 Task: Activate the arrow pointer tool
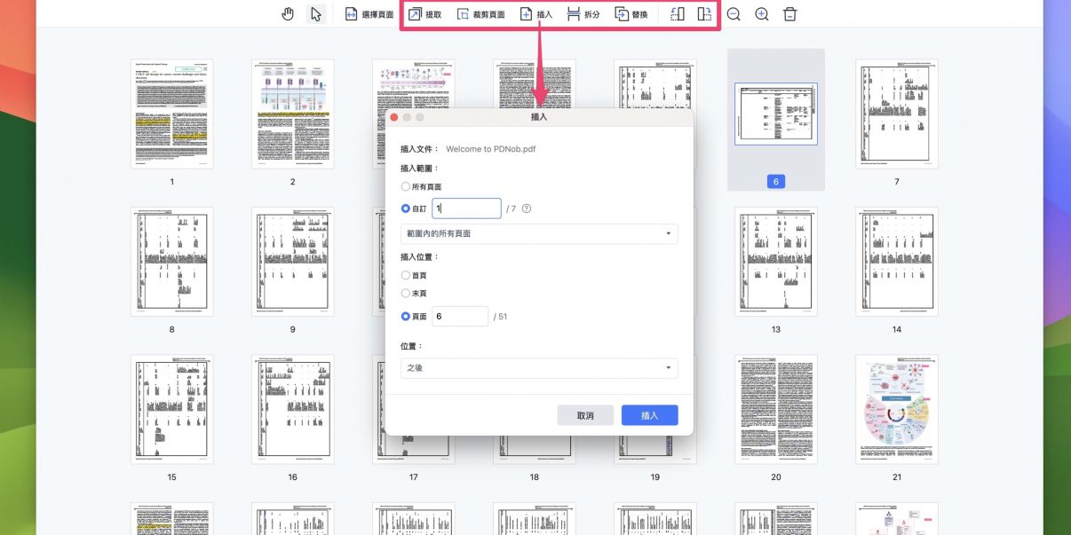[x=315, y=14]
